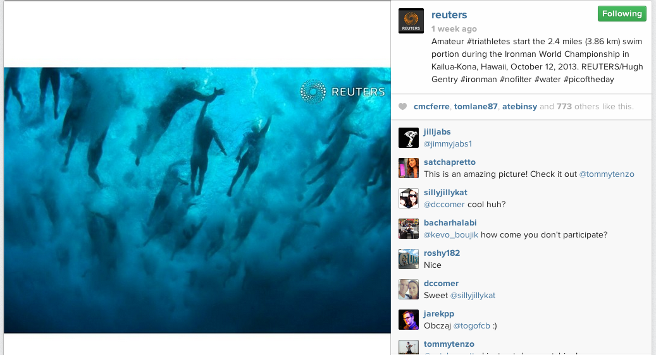This screenshot has height=355, width=656.
Task: Open cmcferre's profile from likes
Action: pos(431,107)
